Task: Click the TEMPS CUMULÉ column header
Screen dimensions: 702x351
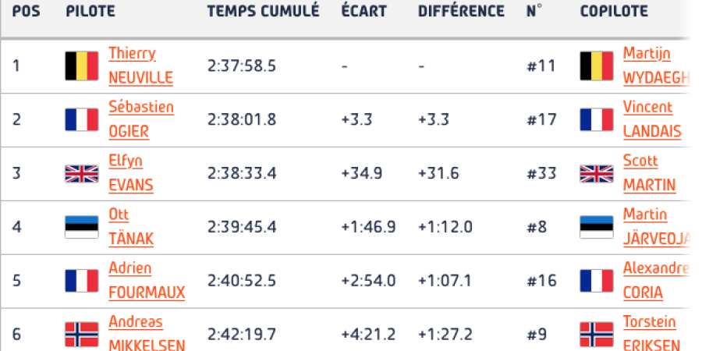Action: [x=264, y=11]
